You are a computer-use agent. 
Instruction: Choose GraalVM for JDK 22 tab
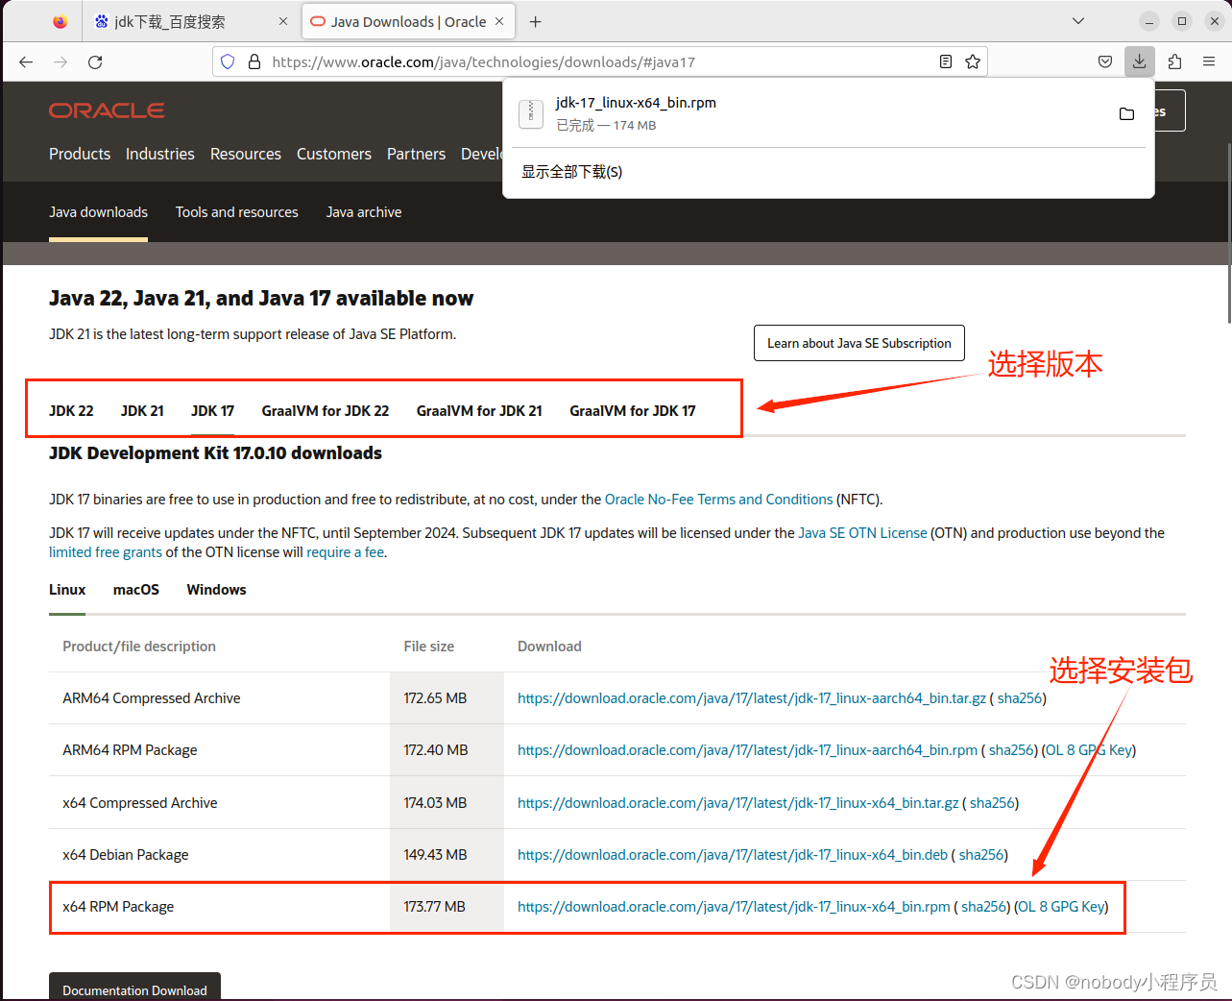click(x=326, y=410)
